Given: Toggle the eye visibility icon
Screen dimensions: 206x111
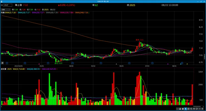Looking at the screenshot, I should click(x=194, y=109).
